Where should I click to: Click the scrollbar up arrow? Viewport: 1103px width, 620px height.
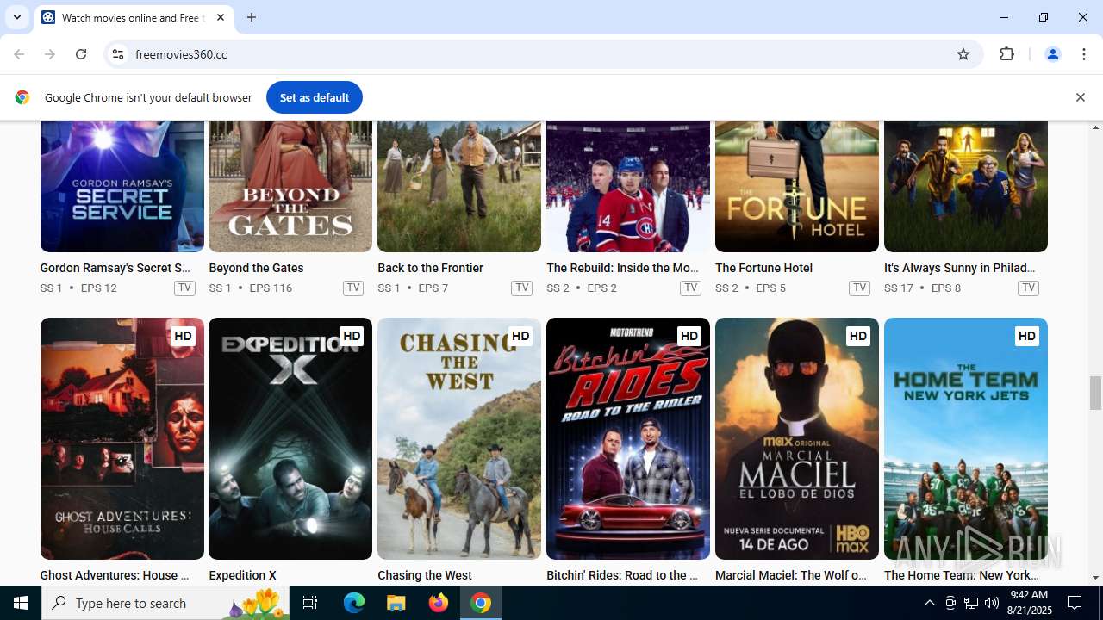[1095, 127]
